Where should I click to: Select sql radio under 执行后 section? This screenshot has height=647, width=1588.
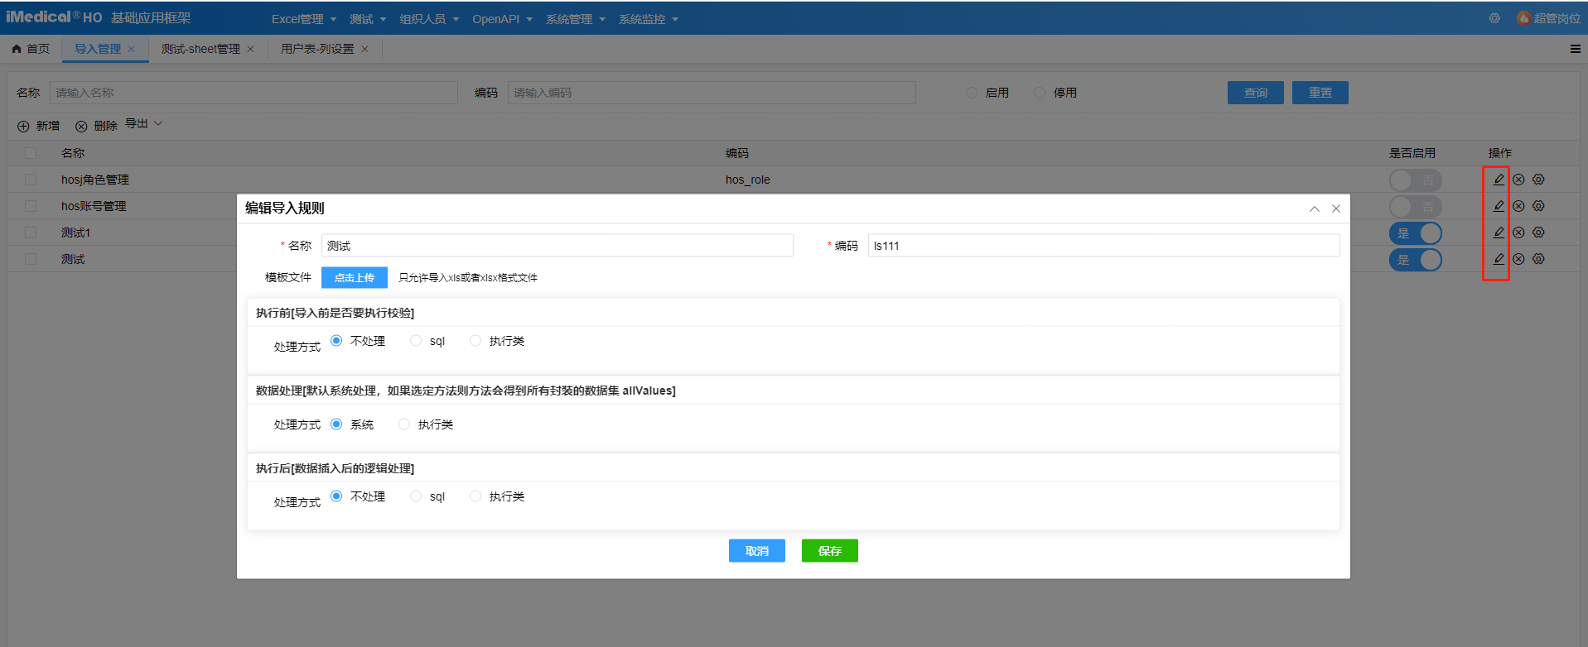(416, 496)
